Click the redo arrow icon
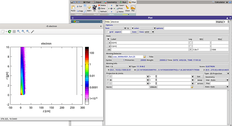The image size is (232, 126). pyautogui.click(x=79, y=2)
